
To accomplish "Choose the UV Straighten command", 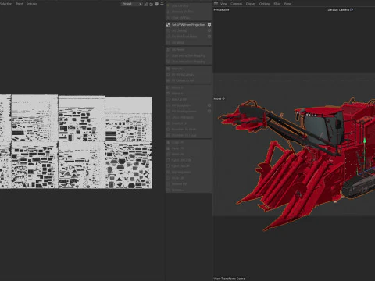I will point(187,105).
